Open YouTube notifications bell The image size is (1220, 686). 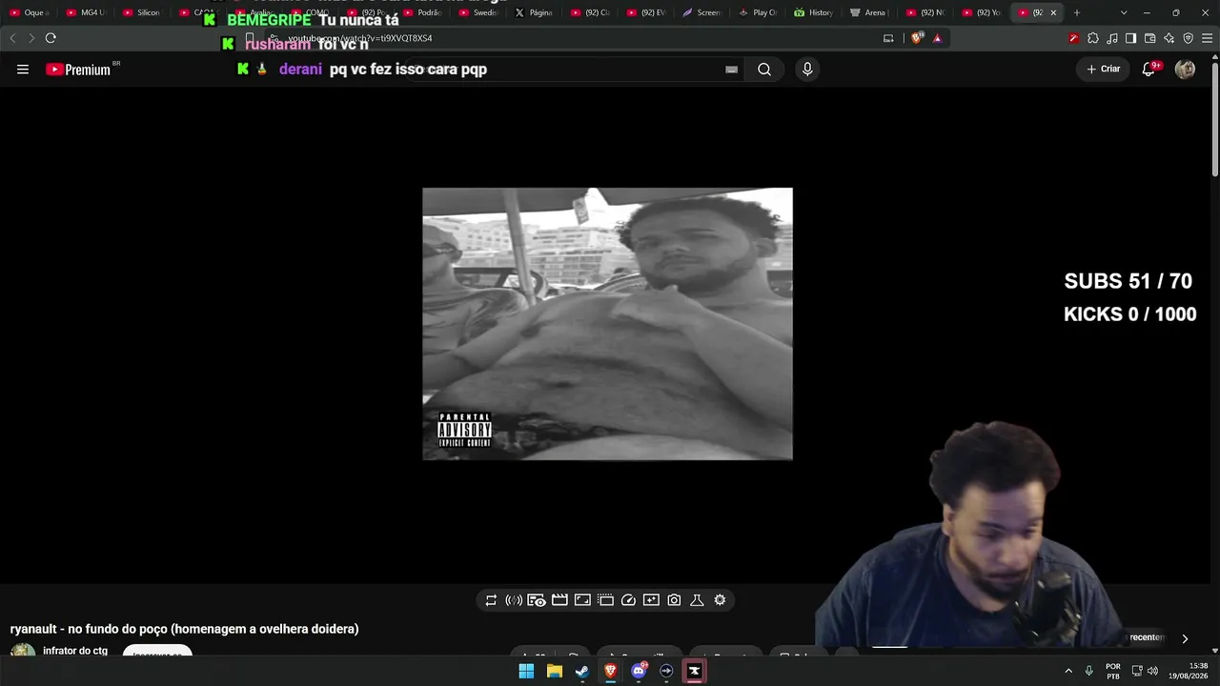click(1149, 70)
